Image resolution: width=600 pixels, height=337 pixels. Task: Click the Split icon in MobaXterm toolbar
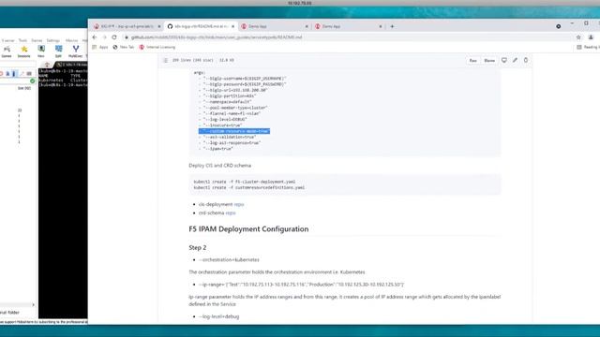click(x=58, y=51)
